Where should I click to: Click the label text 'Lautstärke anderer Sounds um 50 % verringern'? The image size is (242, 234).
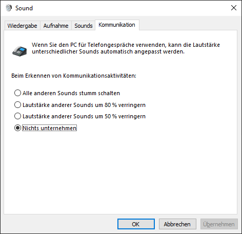click(x=84, y=116)
